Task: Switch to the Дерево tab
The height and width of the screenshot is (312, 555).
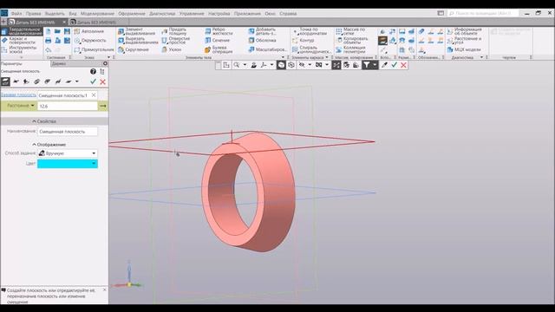Action: 59,63
